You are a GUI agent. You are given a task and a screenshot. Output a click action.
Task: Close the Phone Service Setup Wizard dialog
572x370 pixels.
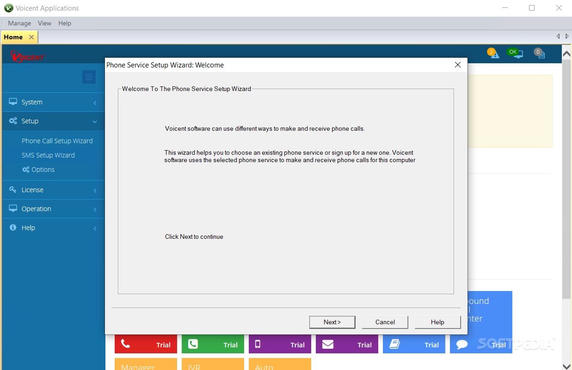coord(458,65)
